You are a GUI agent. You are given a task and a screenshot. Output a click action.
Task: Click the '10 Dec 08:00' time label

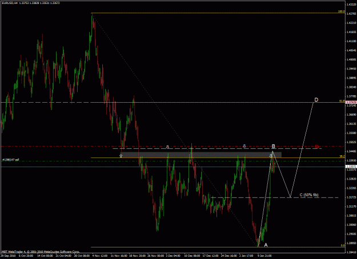192,256
